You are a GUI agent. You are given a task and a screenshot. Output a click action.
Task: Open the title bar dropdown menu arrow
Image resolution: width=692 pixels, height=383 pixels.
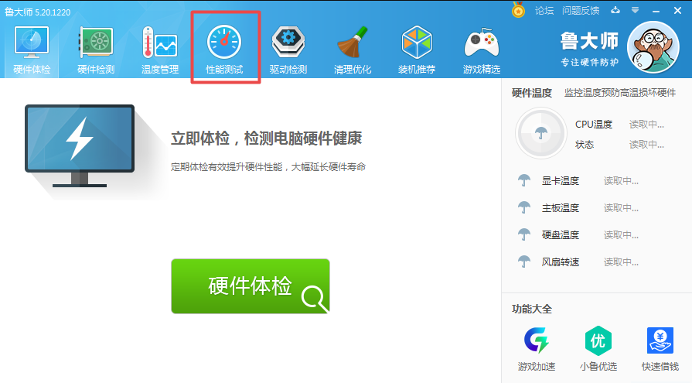(x=635, y=10)
